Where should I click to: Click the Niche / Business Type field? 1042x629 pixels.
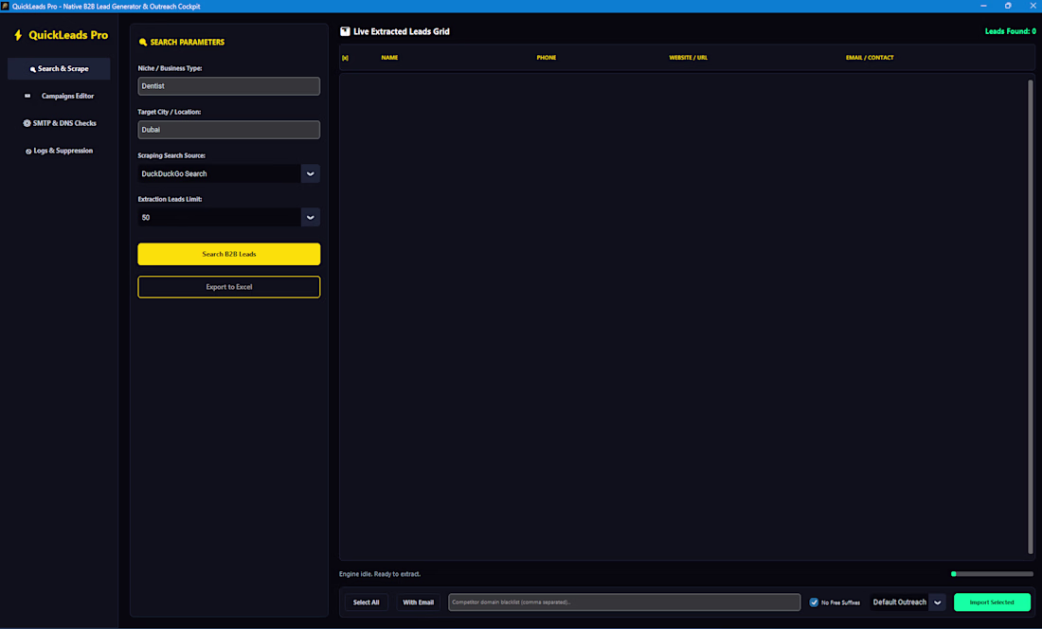(228, 85)
